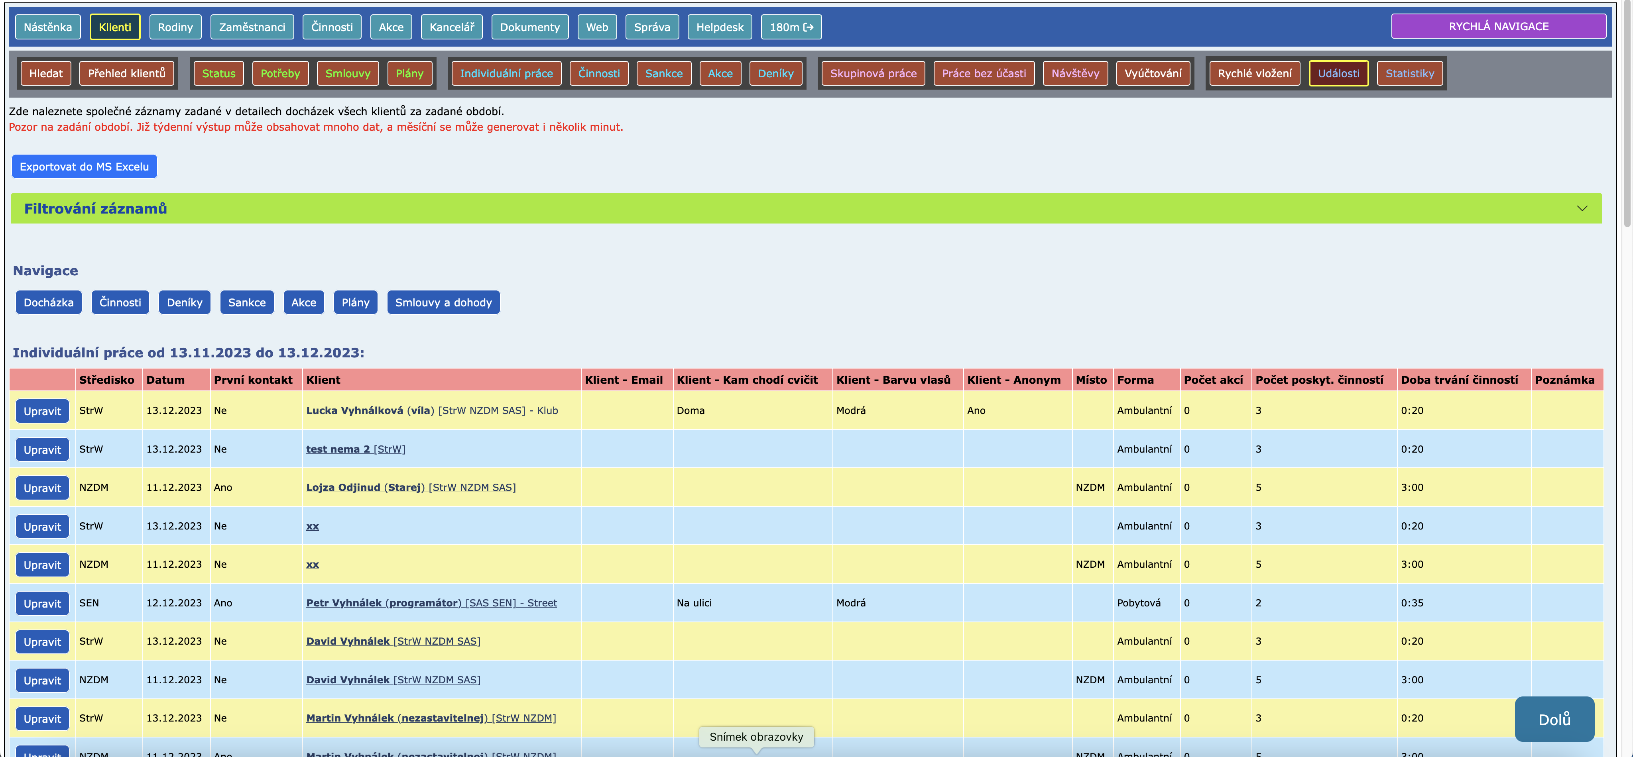Click the Hledat submenu button
This screenshot has width=1633, height=757.
[x=45, y=73]
